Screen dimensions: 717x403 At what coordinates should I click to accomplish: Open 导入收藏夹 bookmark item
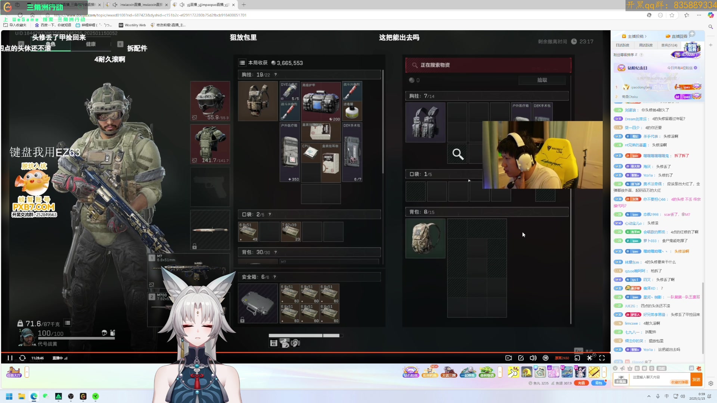(15, 25)
